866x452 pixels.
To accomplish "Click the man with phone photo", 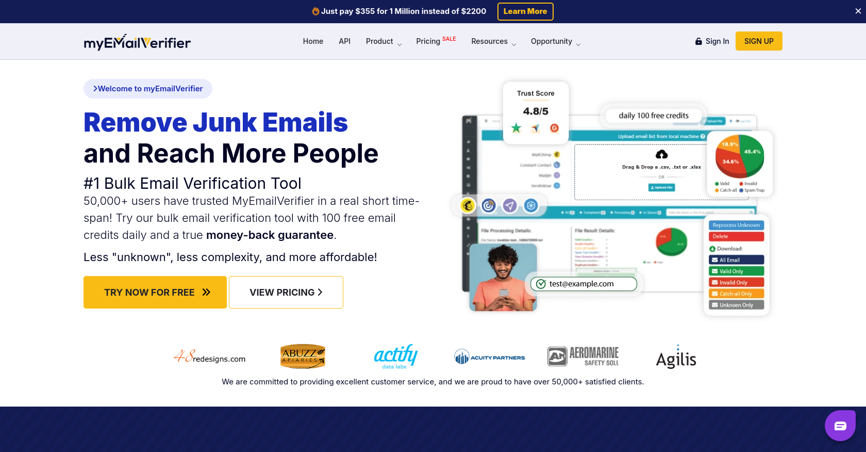I will pyautogui.click(x=503, y=277).
